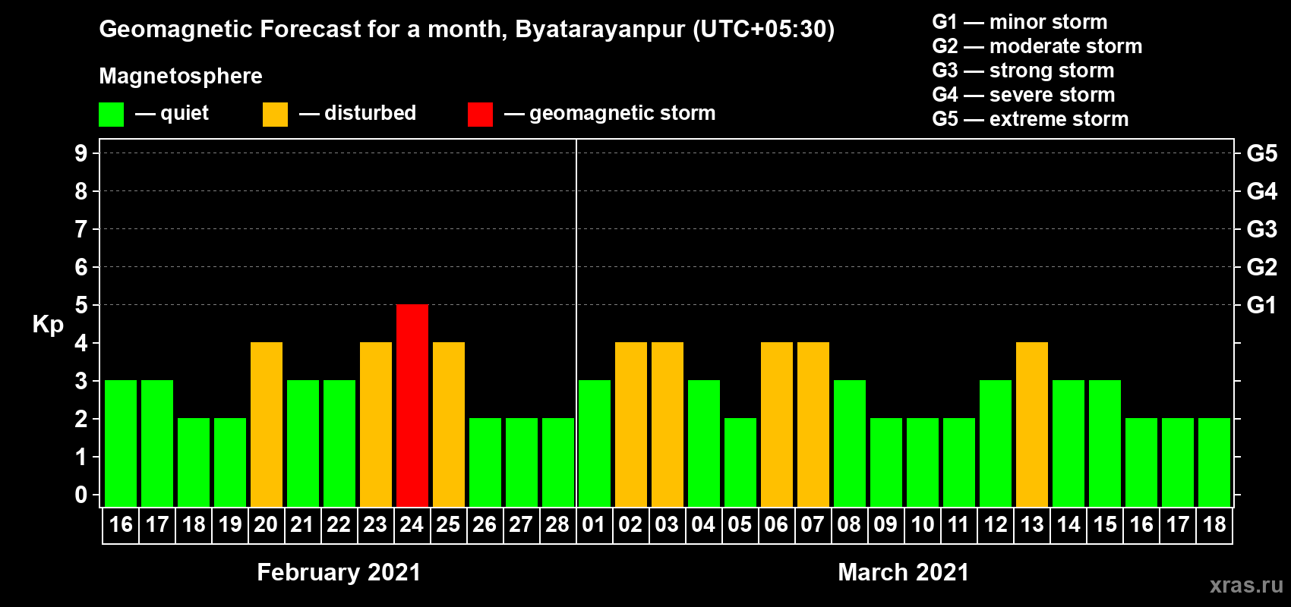Click the Kp axis value 5
The height and width of the screenshot is (607, 1291).
coord(81,305)
